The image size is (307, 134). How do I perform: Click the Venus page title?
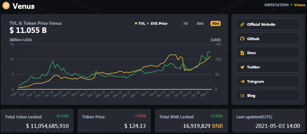[24, 6]
